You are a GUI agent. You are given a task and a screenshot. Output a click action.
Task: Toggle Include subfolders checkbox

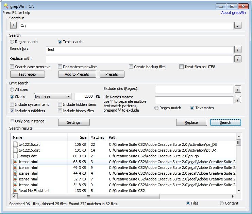click(x=12, y=111)
